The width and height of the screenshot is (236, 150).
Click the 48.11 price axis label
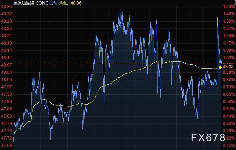pos(7,58)
